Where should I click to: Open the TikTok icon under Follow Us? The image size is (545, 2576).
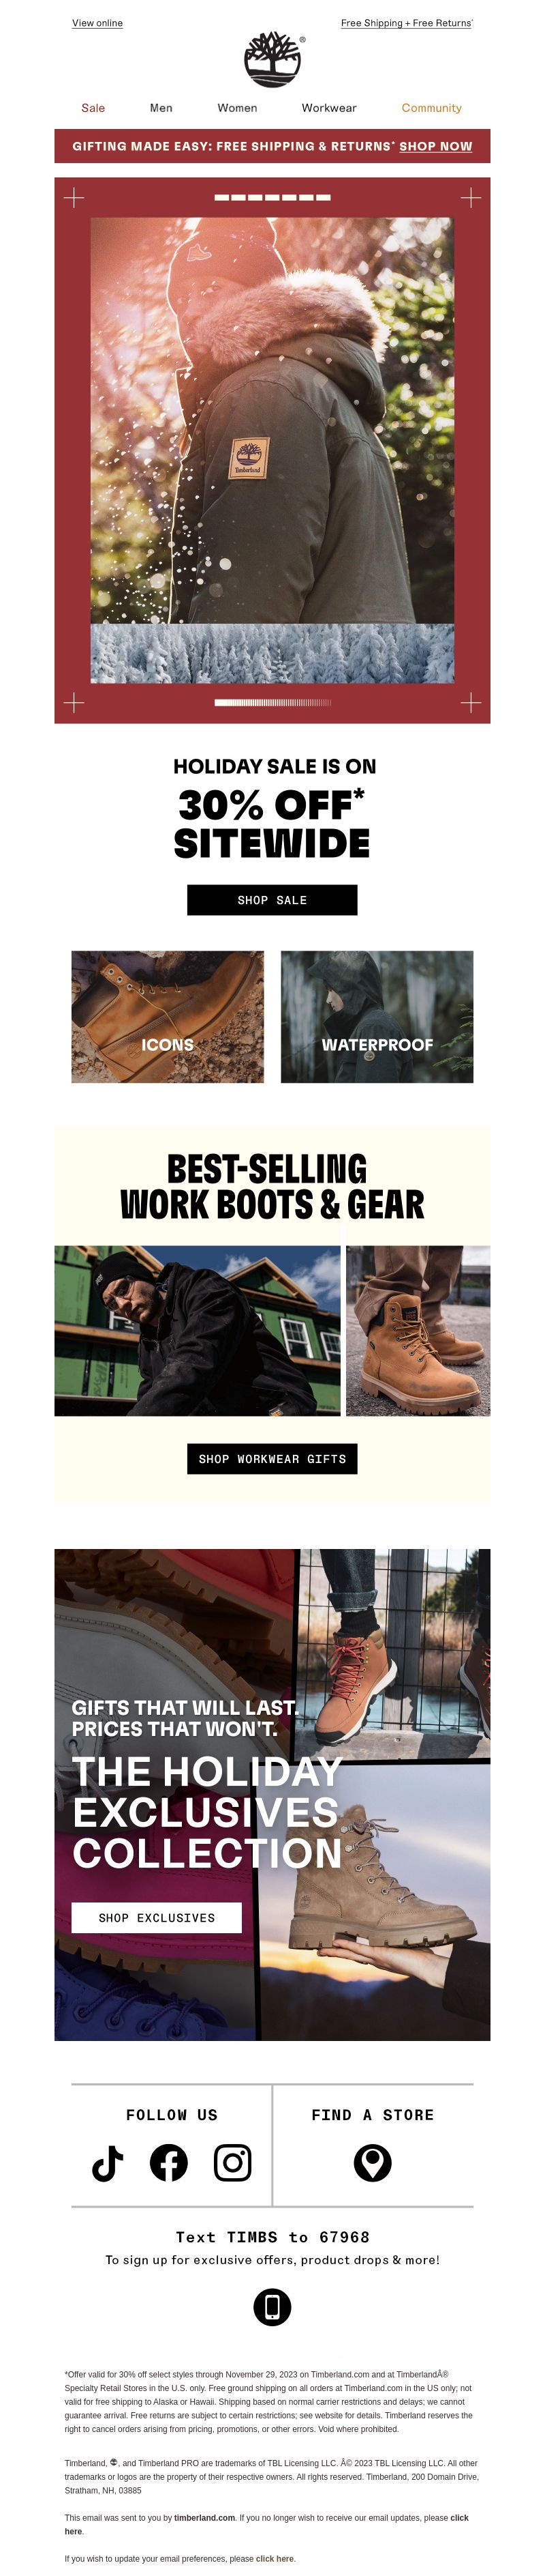[x=108, y=2162]
